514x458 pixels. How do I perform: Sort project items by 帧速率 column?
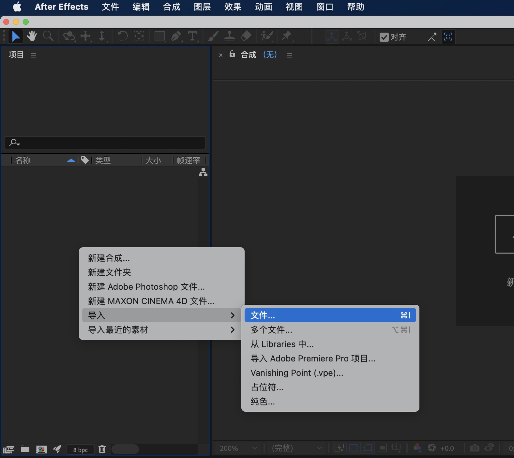[x=189, y=160]
